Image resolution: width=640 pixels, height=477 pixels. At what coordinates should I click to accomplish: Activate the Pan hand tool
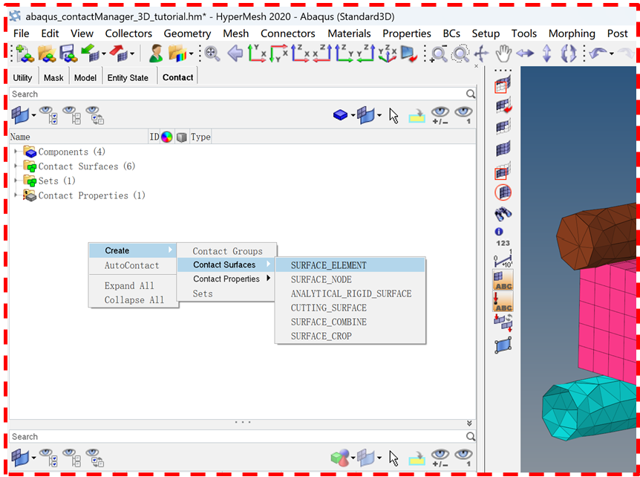[x=503, y=53]
